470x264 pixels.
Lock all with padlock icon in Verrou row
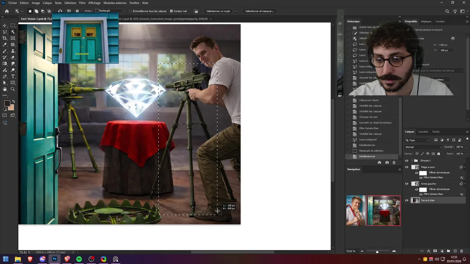[x=438, y=154]
